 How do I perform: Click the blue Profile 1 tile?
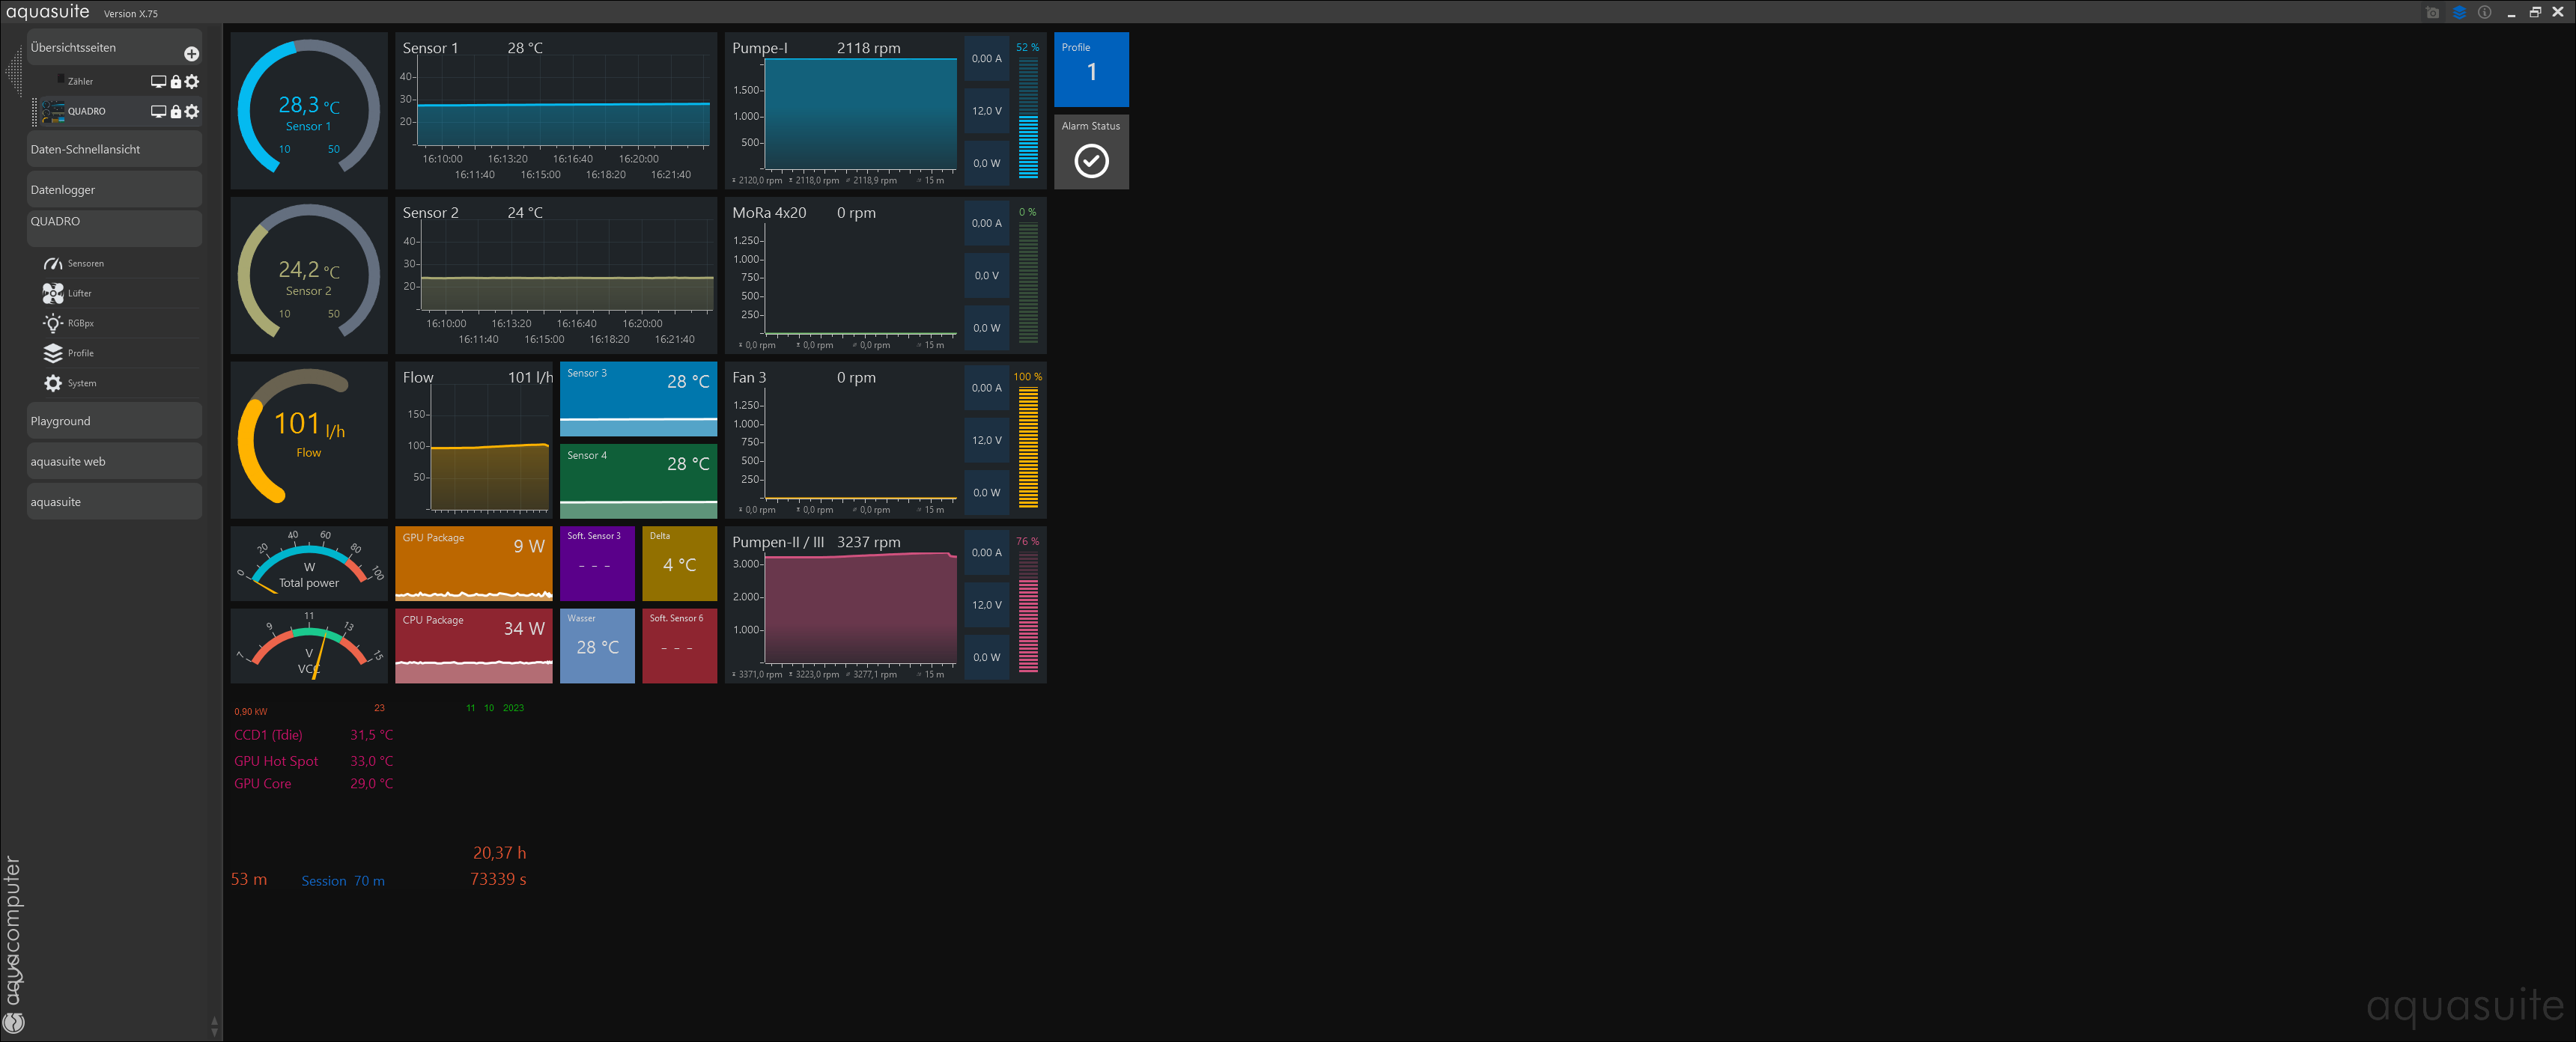point(1091,69)
